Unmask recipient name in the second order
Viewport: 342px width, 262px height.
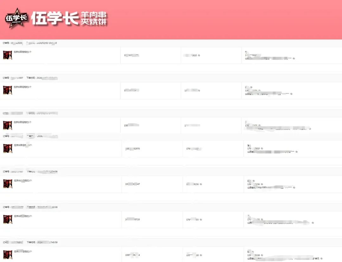pos(251,87)
